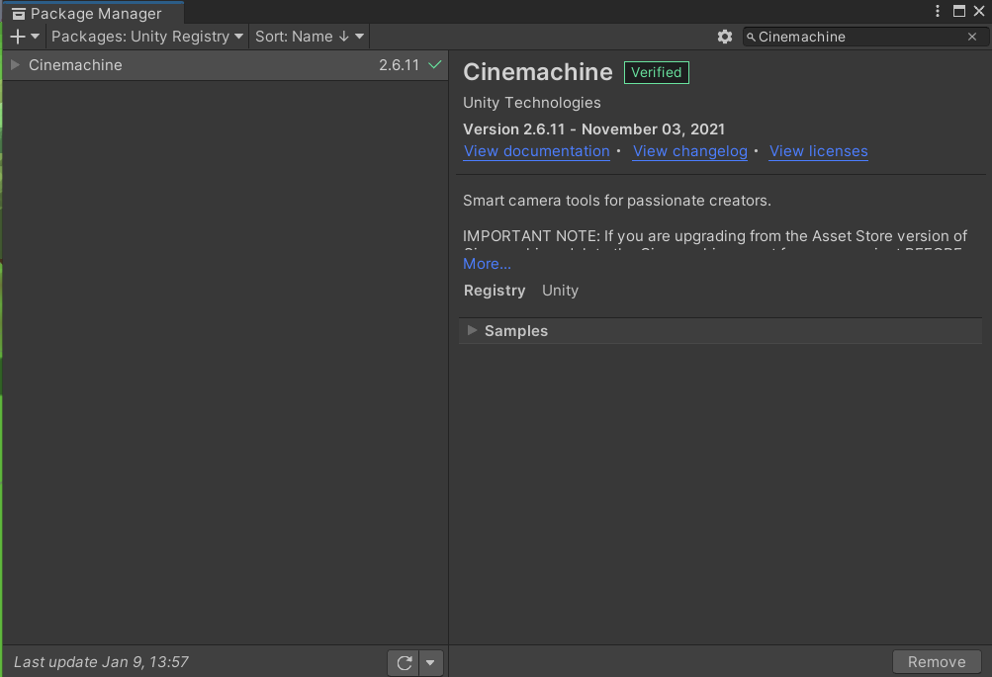Clear the Cinemachine search text
Viewport: 992px width, 677px height.
point(972,37)
